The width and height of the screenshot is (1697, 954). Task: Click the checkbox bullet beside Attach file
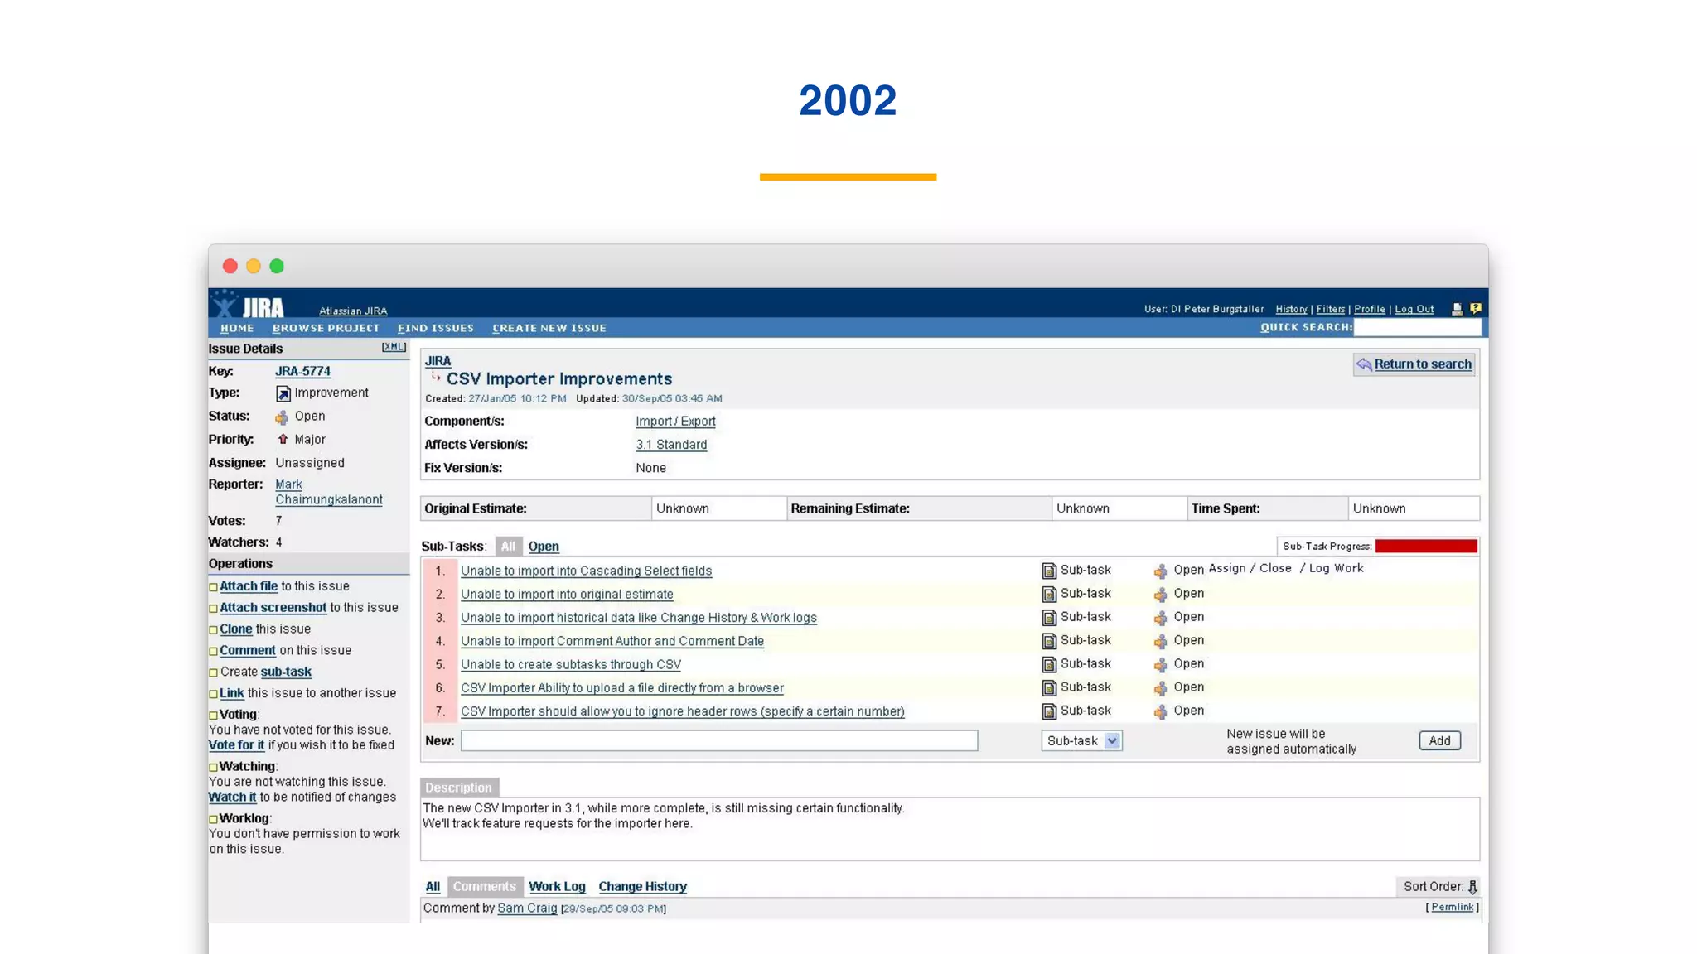(213, 587)
